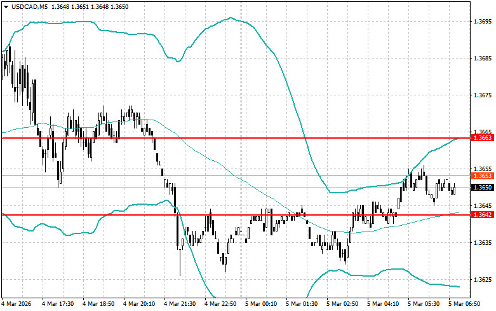Click the 4 Mar 20:10 time label
496x311 pixels.
[x=139, y=304]
